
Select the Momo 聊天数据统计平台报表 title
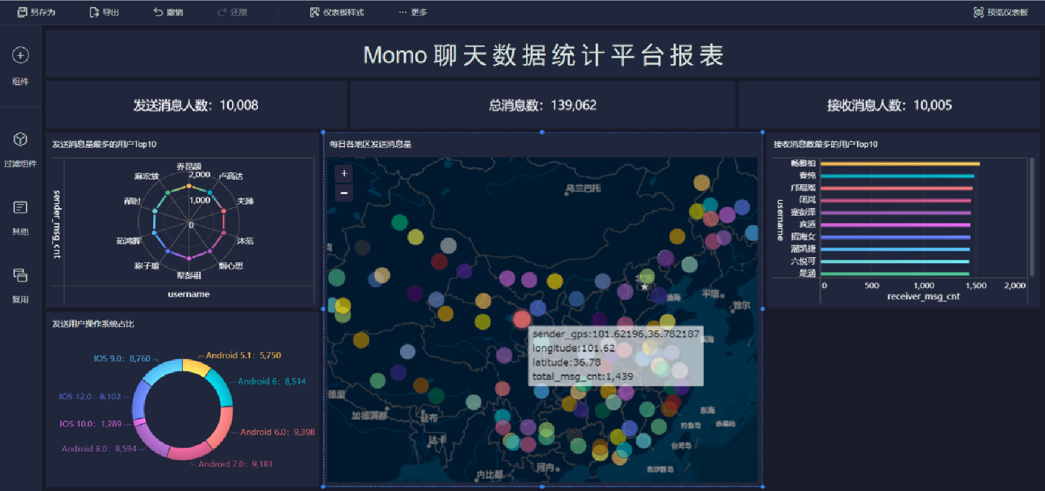point(543,56)
